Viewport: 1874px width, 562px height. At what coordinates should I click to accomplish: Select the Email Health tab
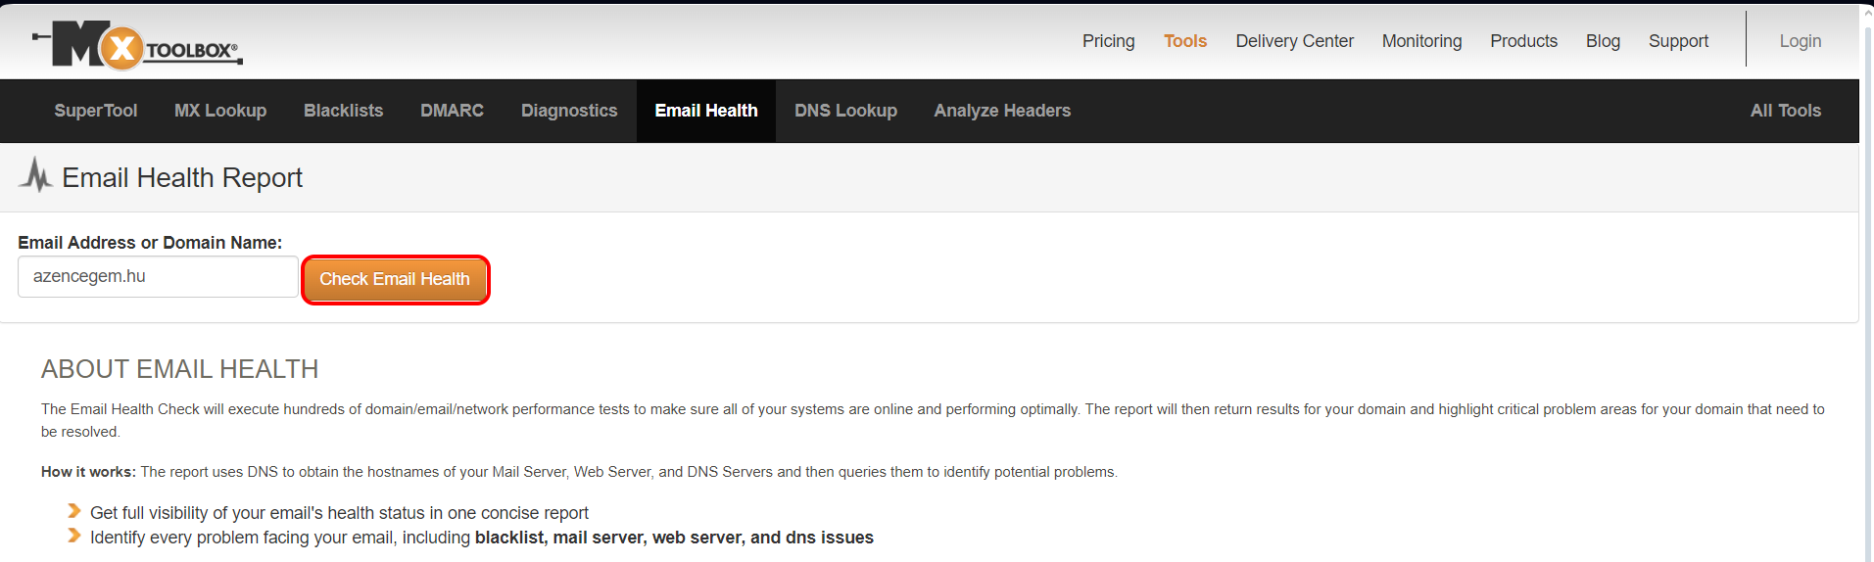(x=706, y=111)
